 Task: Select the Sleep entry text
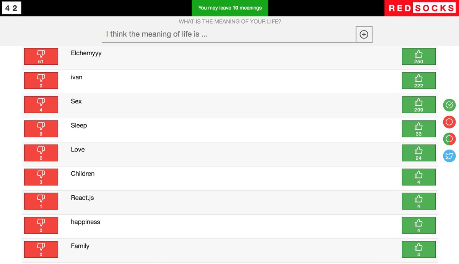79,126
